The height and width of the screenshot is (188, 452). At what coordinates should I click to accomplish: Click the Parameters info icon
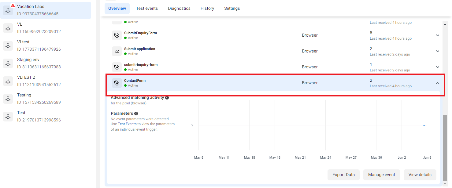[x=136, y=114]
